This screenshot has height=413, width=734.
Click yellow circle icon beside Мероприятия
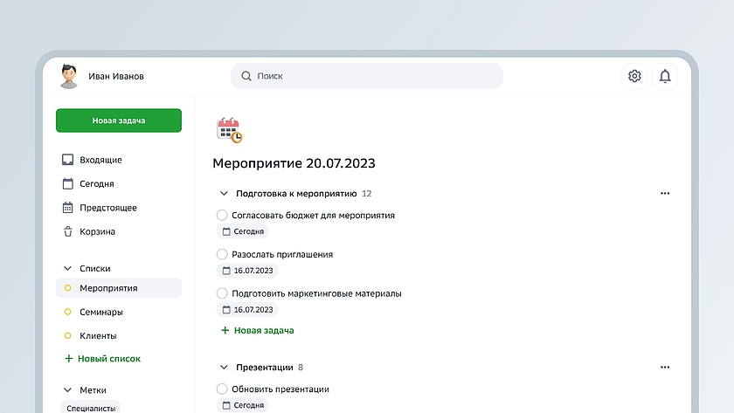pos(68,288)
